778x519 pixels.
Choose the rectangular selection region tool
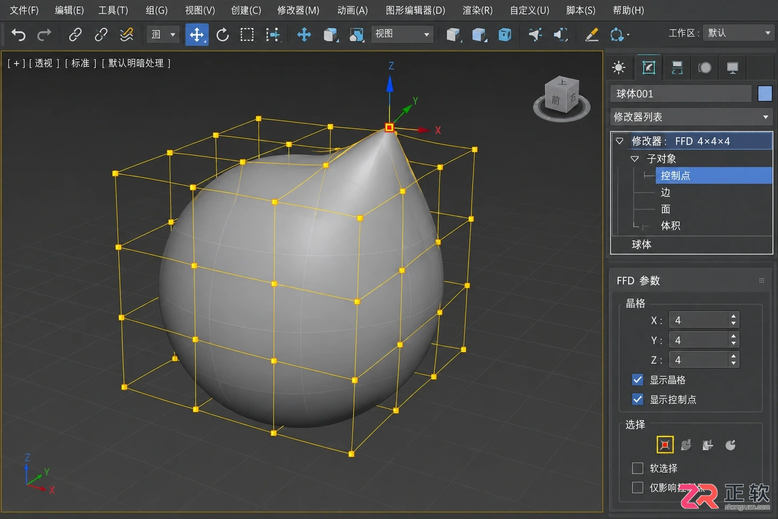click(247, 35)
